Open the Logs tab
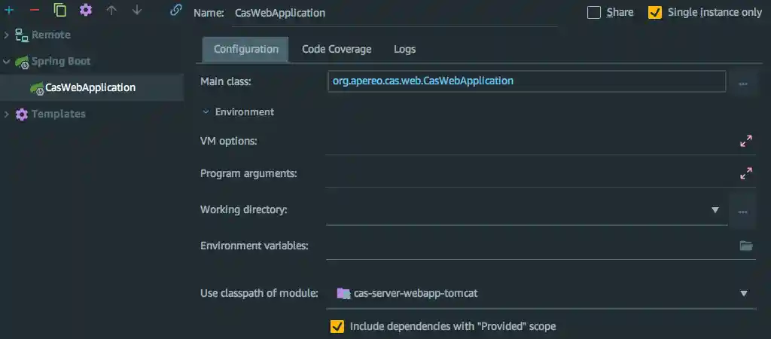This screenshot has width=771, height=339. (404, 49)
